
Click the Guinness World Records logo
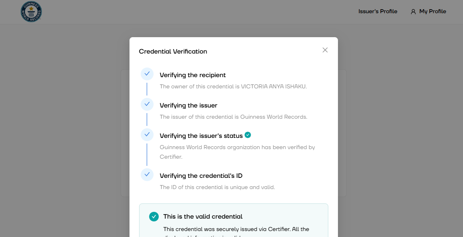click(31, 12)
